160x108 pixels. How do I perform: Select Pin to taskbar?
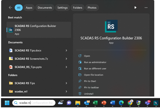pyautogui.click(x=92, y=87)
